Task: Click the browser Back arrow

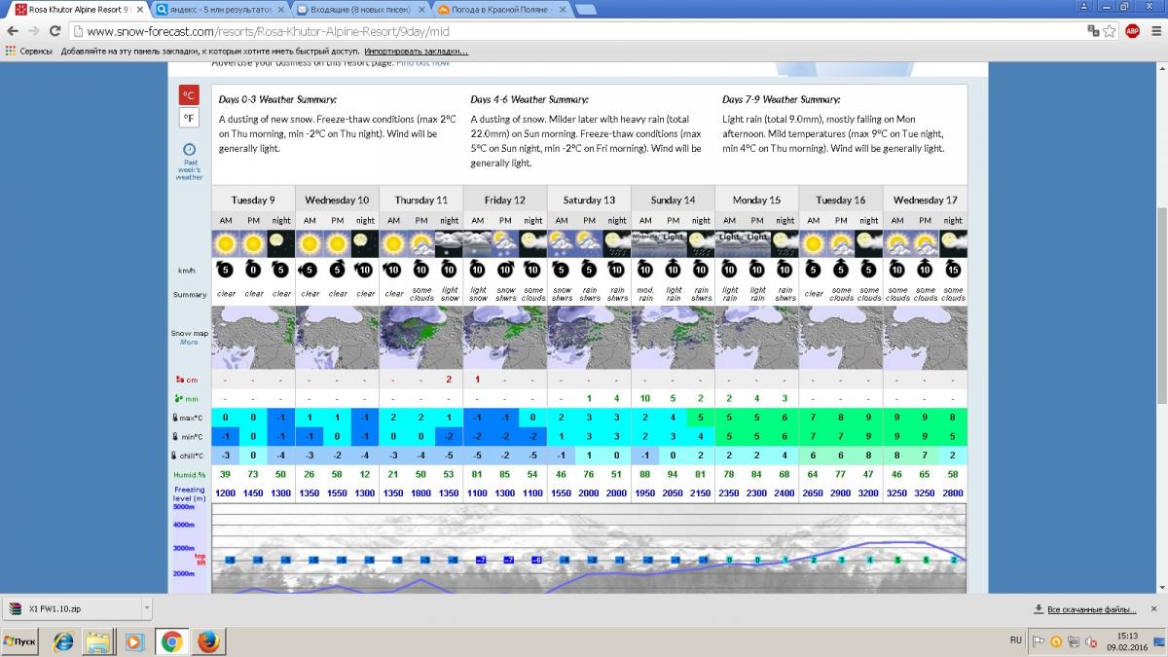Action: click(13, 31)
